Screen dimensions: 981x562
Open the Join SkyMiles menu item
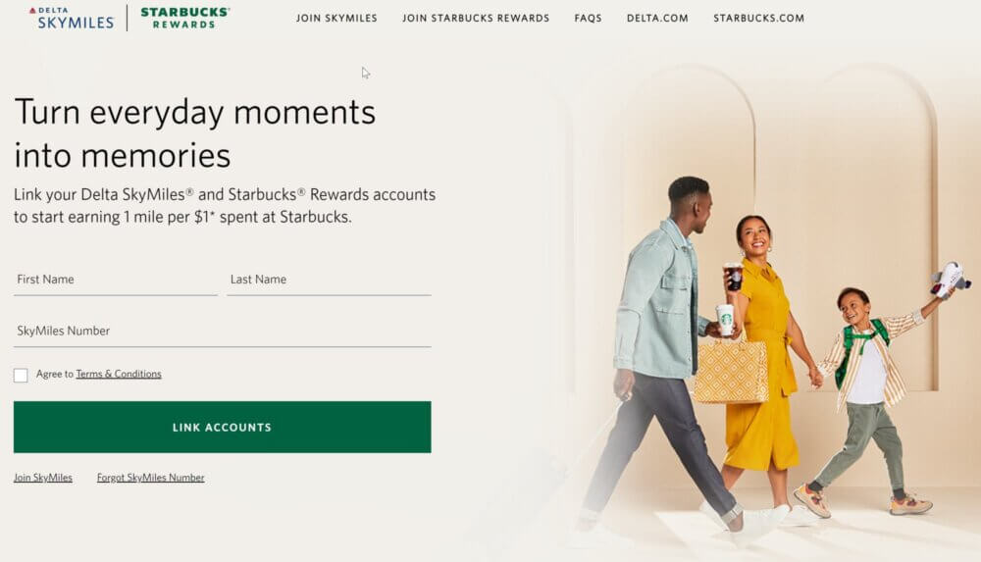336,19
